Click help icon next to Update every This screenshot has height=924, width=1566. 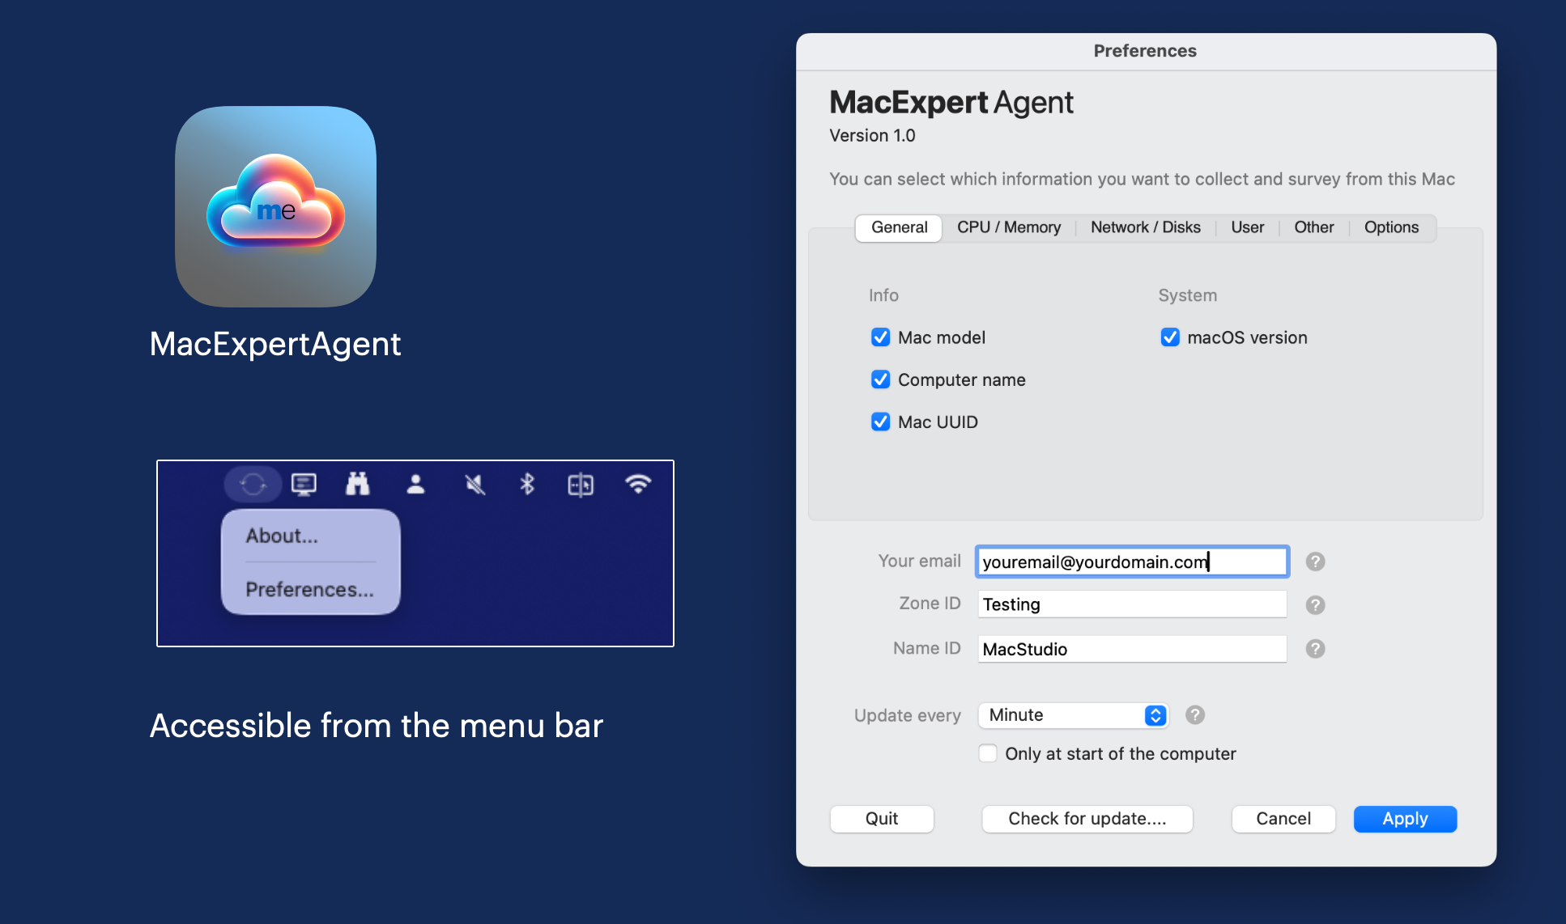click(x=1195, y=715)
